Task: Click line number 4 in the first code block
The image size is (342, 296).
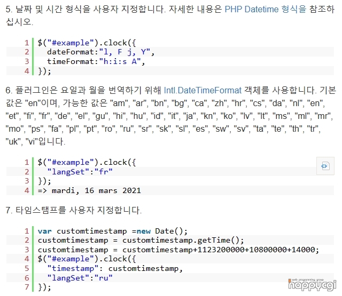Action: click(27, 71)
